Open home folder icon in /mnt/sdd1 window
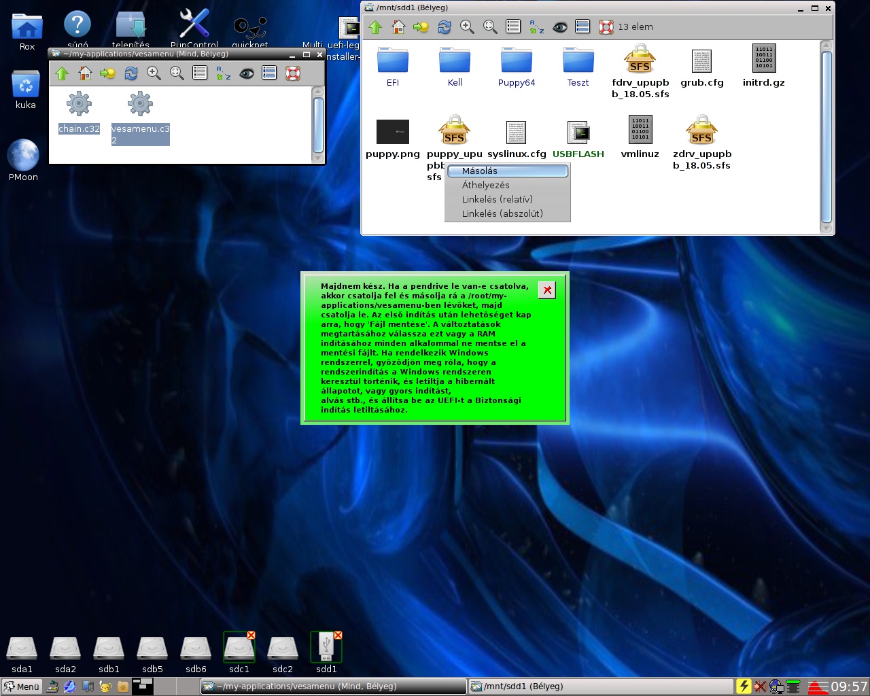The width and height of the screenshot is (870, 696). pos(398,27)
